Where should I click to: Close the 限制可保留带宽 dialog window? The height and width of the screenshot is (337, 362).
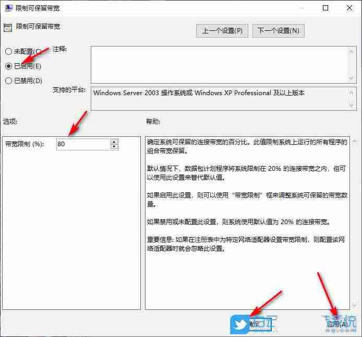(x=349, y=8)
